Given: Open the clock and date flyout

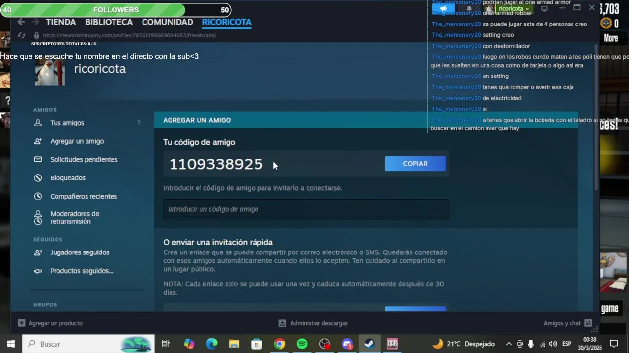Looking at the screenshot, I should pyautogui.click(x=590, y=344).
